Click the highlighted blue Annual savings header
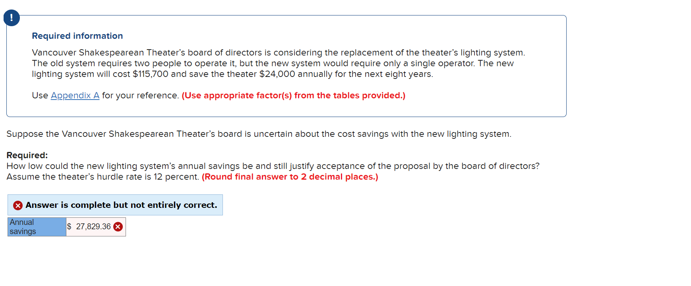This screenshot has height=286, width=691. coord(37,227)
